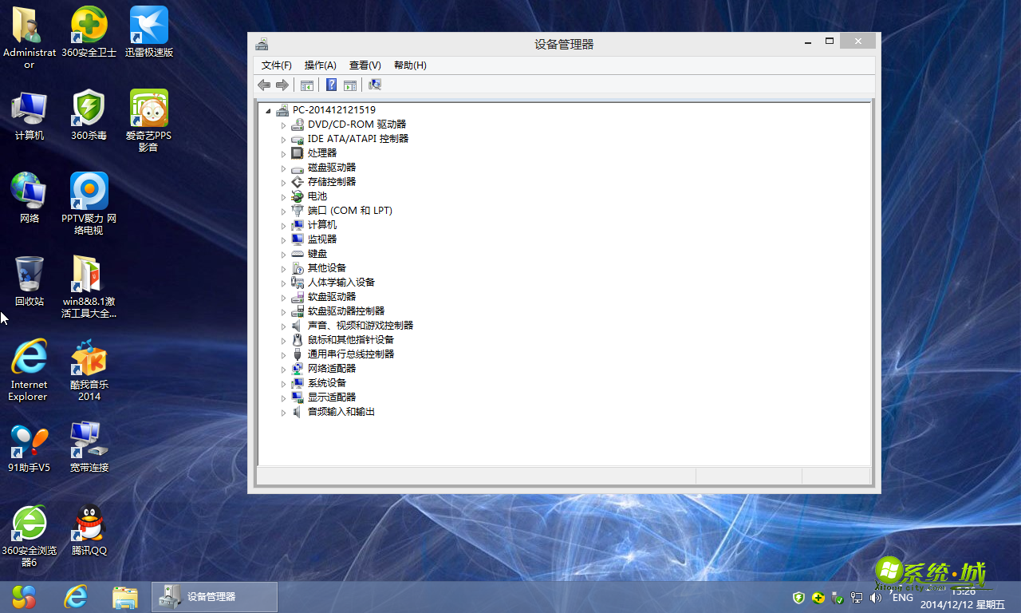Viewport: 1021px width, 613px height.
Task: Click the Show/Hide console tree icon
Action: [x=307, y=85]
